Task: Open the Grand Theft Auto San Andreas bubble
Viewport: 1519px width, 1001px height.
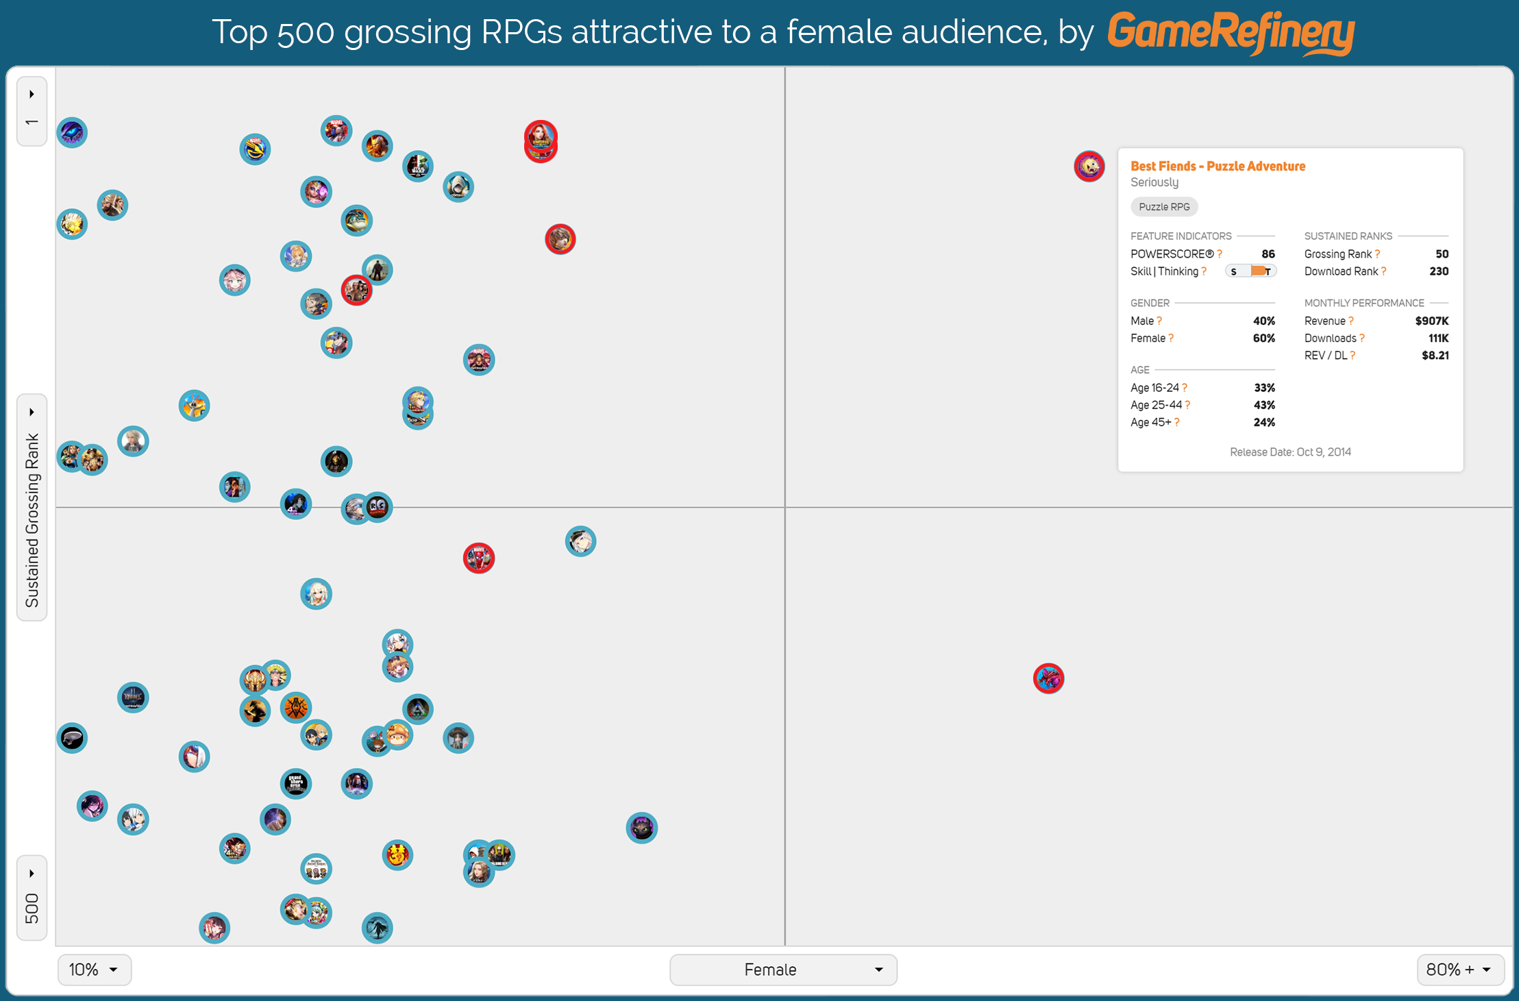Action: pos(296,783)
